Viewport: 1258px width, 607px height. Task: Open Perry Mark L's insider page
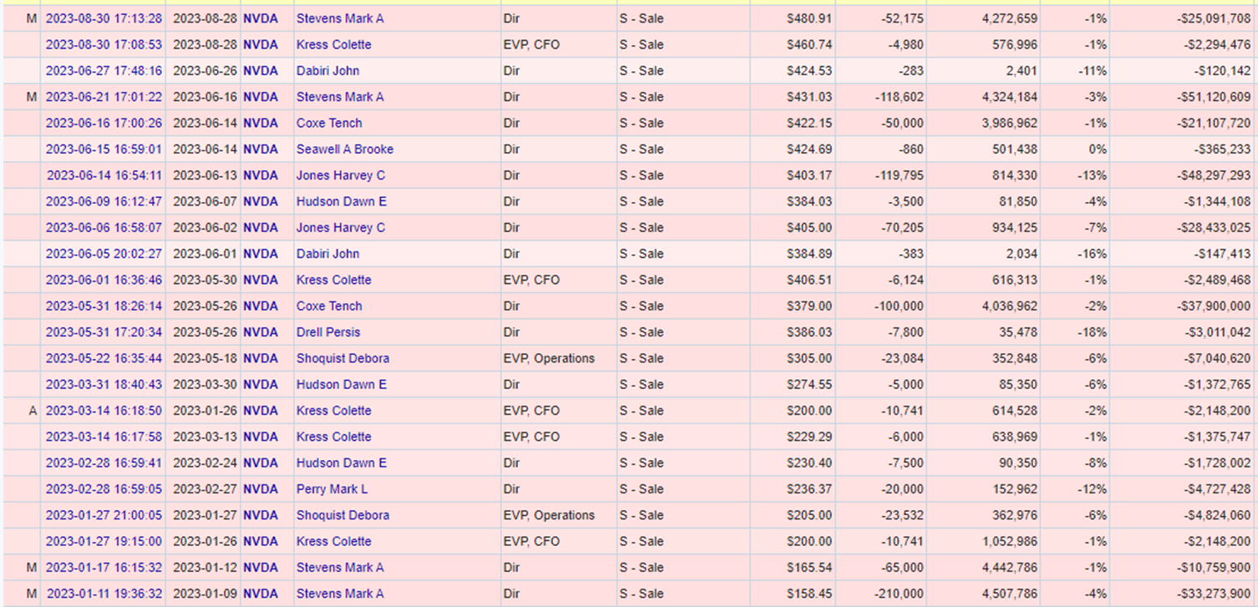tap(332, 489)
